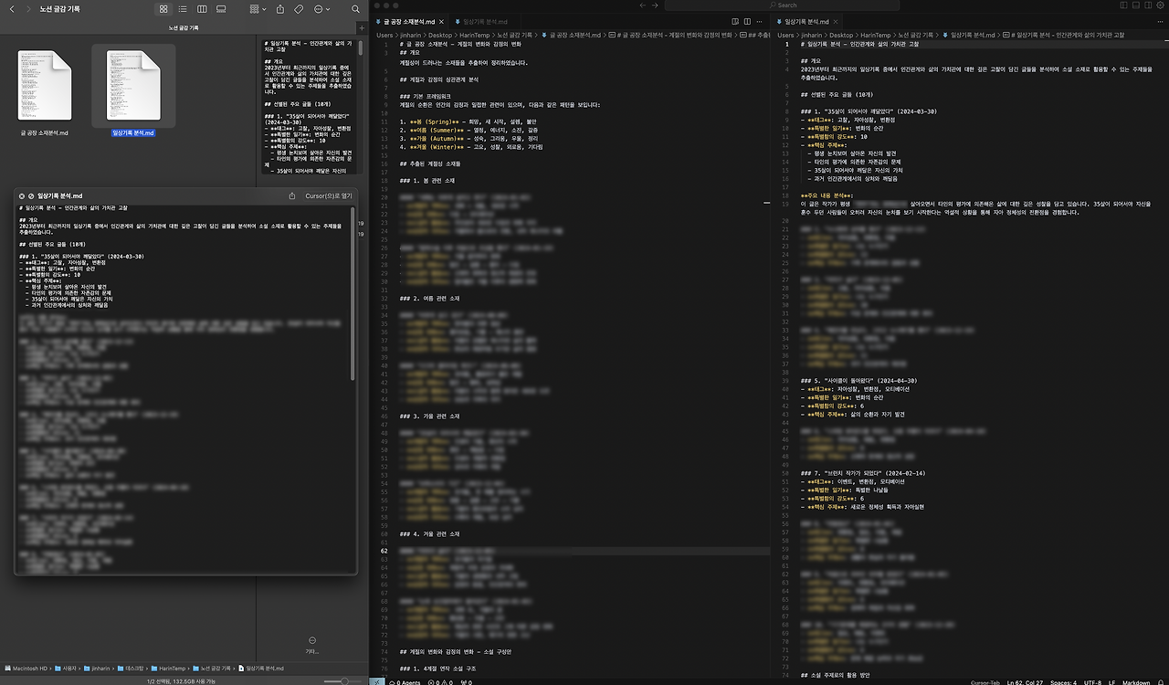Click LF line ending in status bar
This screenshot has height=685, width=1169.
pos(1113,681)
